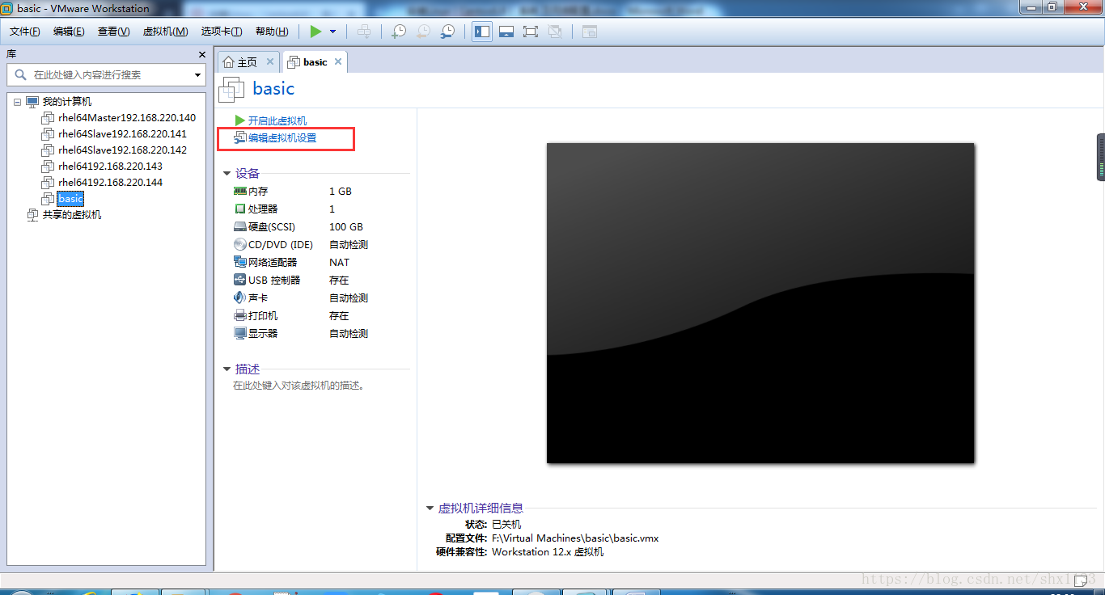1105x595 pixels.
Task: Click the 网络适配器 network adapter icon
Action: click(x=239, y=263)
